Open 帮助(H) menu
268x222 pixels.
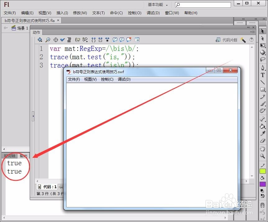(x=191, y=13)
